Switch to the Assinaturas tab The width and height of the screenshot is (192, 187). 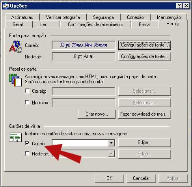coord(22,17)
